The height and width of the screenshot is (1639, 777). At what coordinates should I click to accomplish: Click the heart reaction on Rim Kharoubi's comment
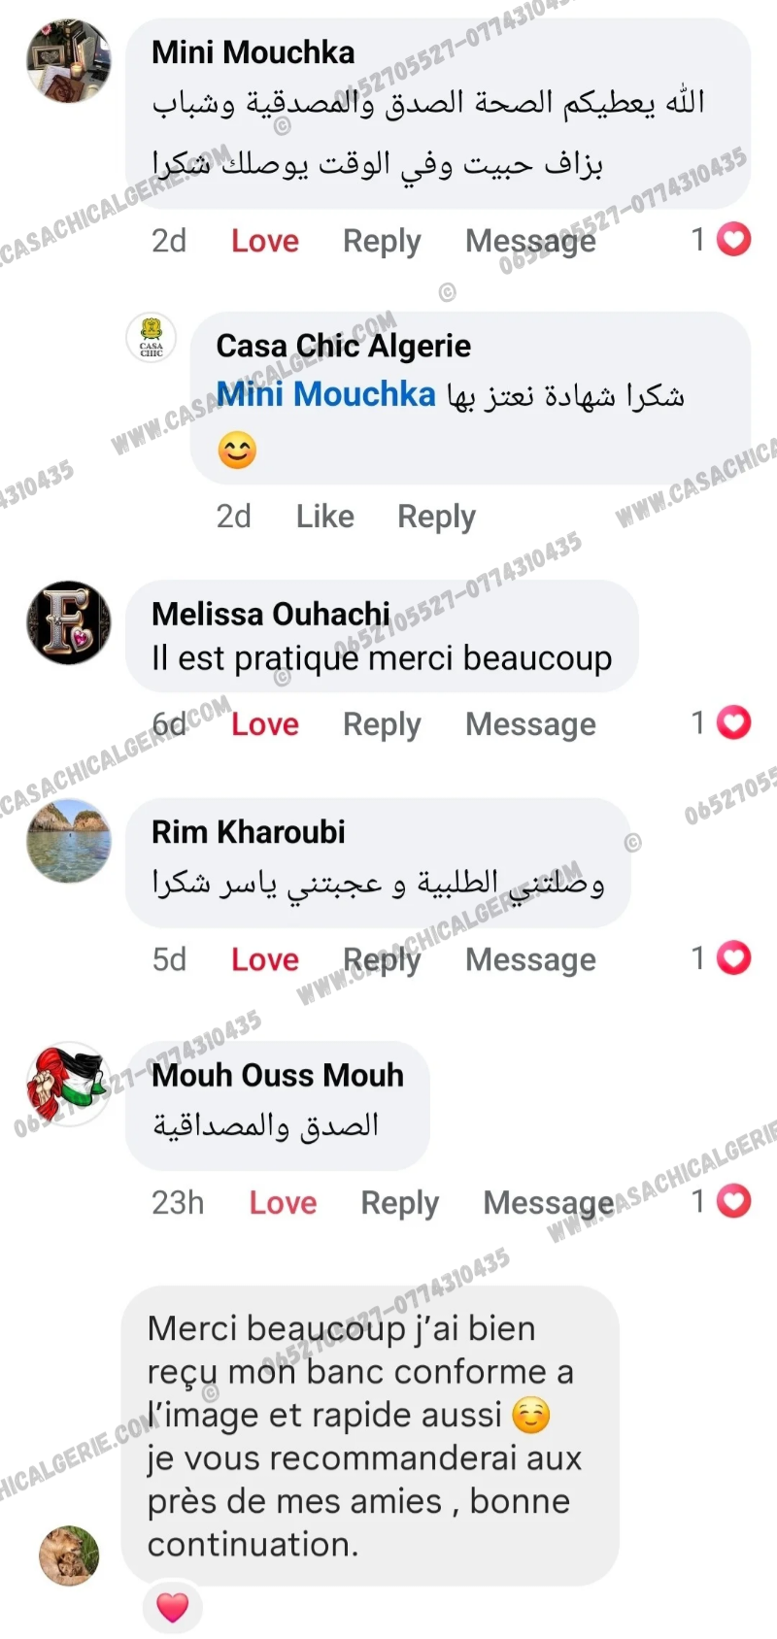point(733,958)
